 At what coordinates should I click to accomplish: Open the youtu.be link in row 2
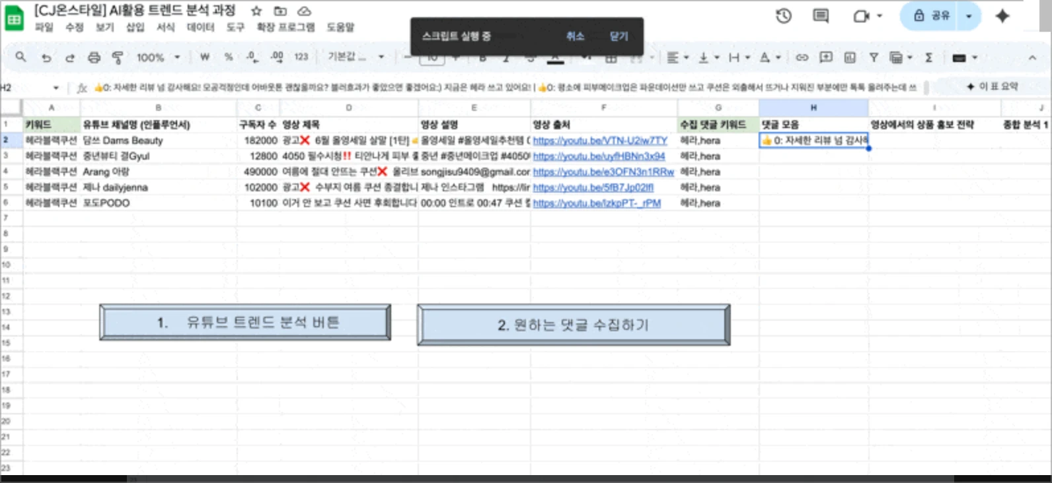coord(599,141)
